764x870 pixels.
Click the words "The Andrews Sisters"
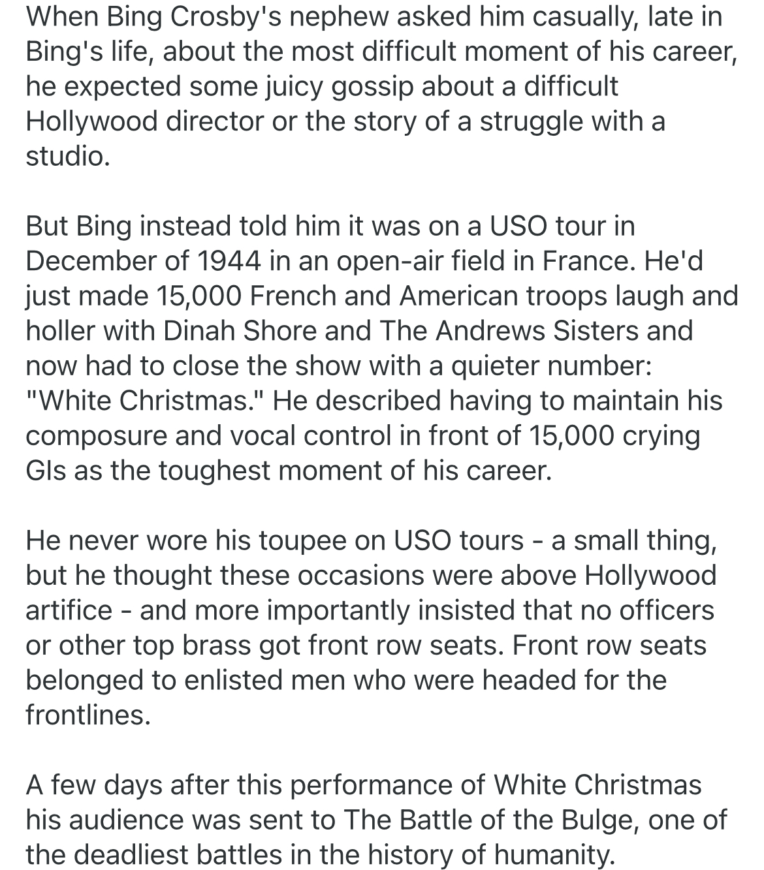509,331
